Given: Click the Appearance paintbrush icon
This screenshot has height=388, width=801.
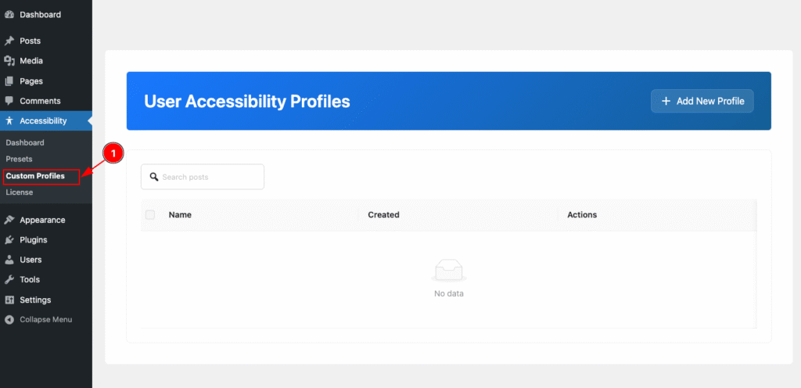Looking at the screenshot, I should coord(9,220).
